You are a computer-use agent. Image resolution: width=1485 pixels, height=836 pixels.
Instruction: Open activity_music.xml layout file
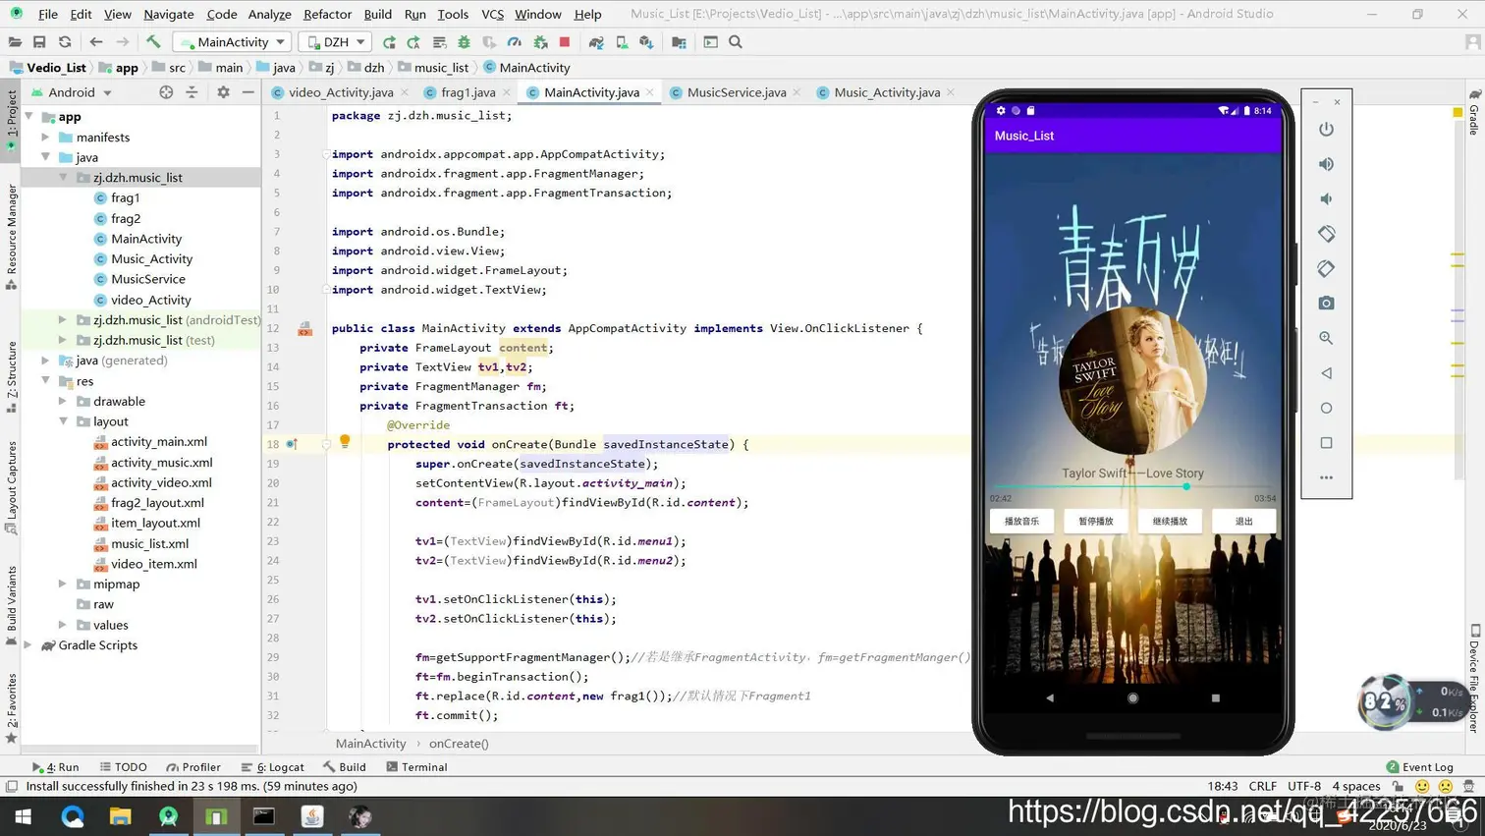pyautogui.click(x=161, y=463)
